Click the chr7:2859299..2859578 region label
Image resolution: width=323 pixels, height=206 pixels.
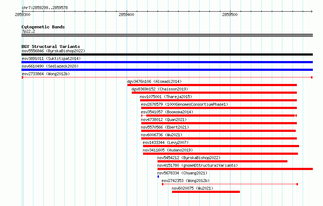[45, 8]
